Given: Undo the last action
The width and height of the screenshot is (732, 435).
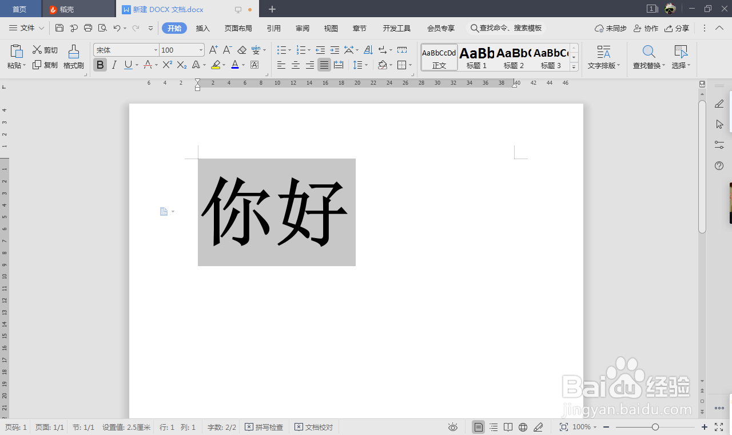Looking at the screenshot, I should 117,28.
